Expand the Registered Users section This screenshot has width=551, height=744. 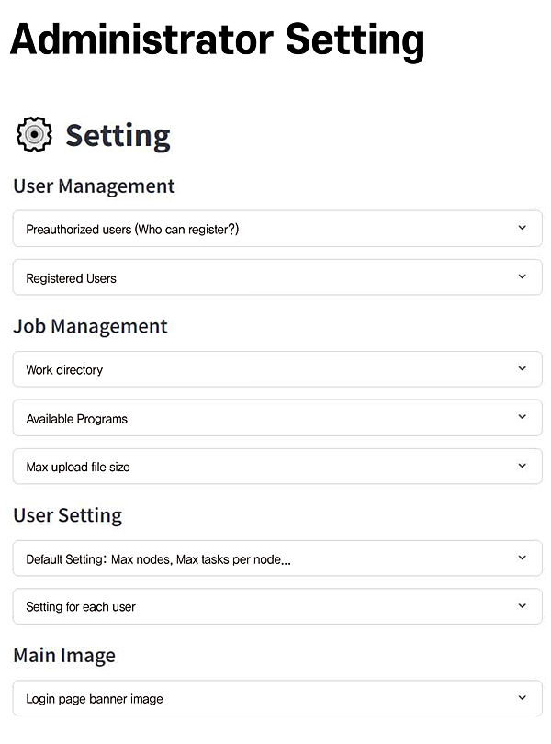[72, 278]
